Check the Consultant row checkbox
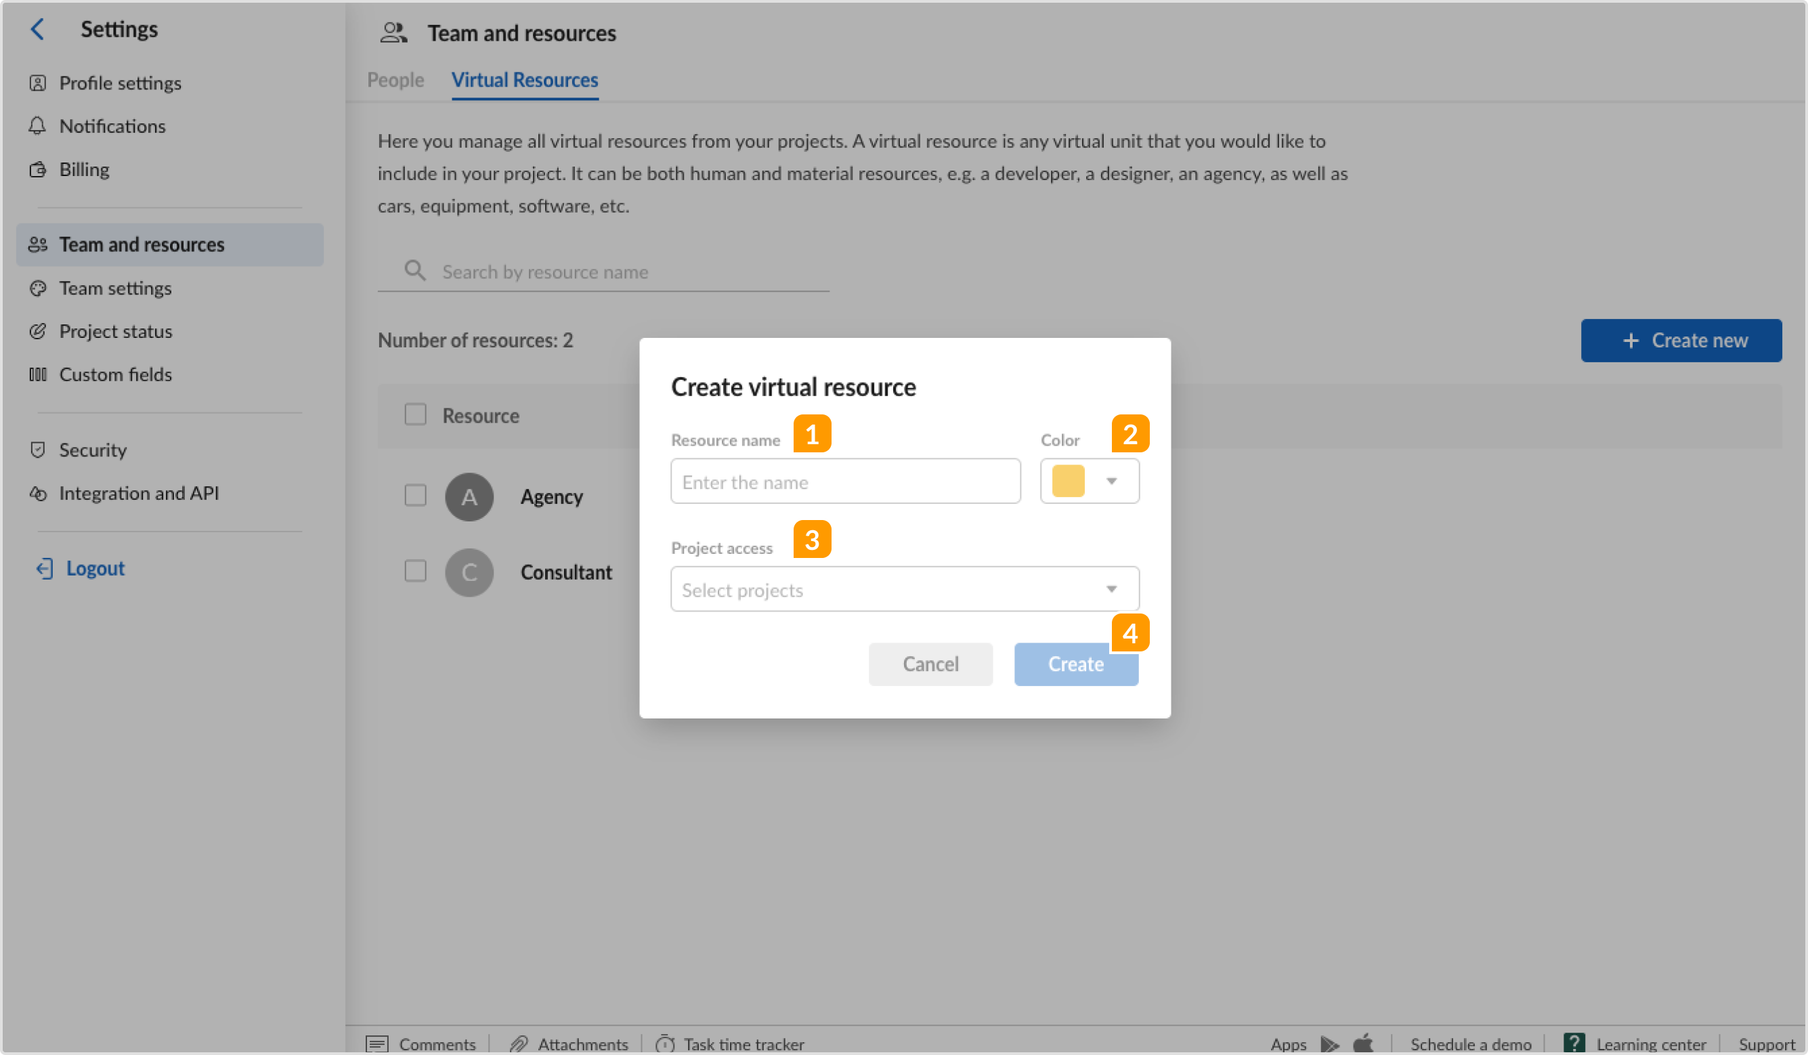This screenshot has height=1055, width=1808. click(415, 572)
